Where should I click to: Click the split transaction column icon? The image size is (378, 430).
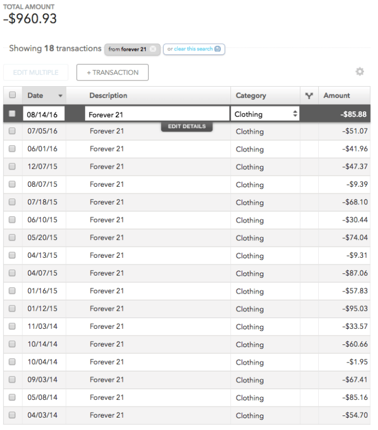(x=309, y=96)
